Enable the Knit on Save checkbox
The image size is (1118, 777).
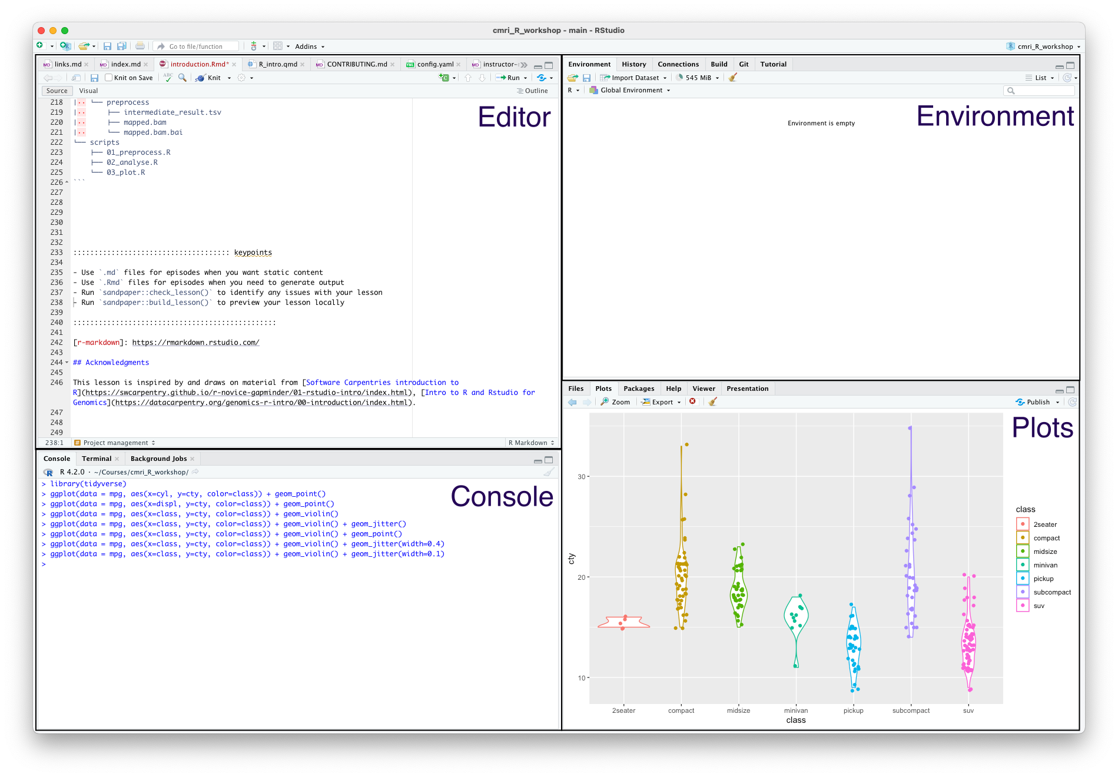(108, 77)
